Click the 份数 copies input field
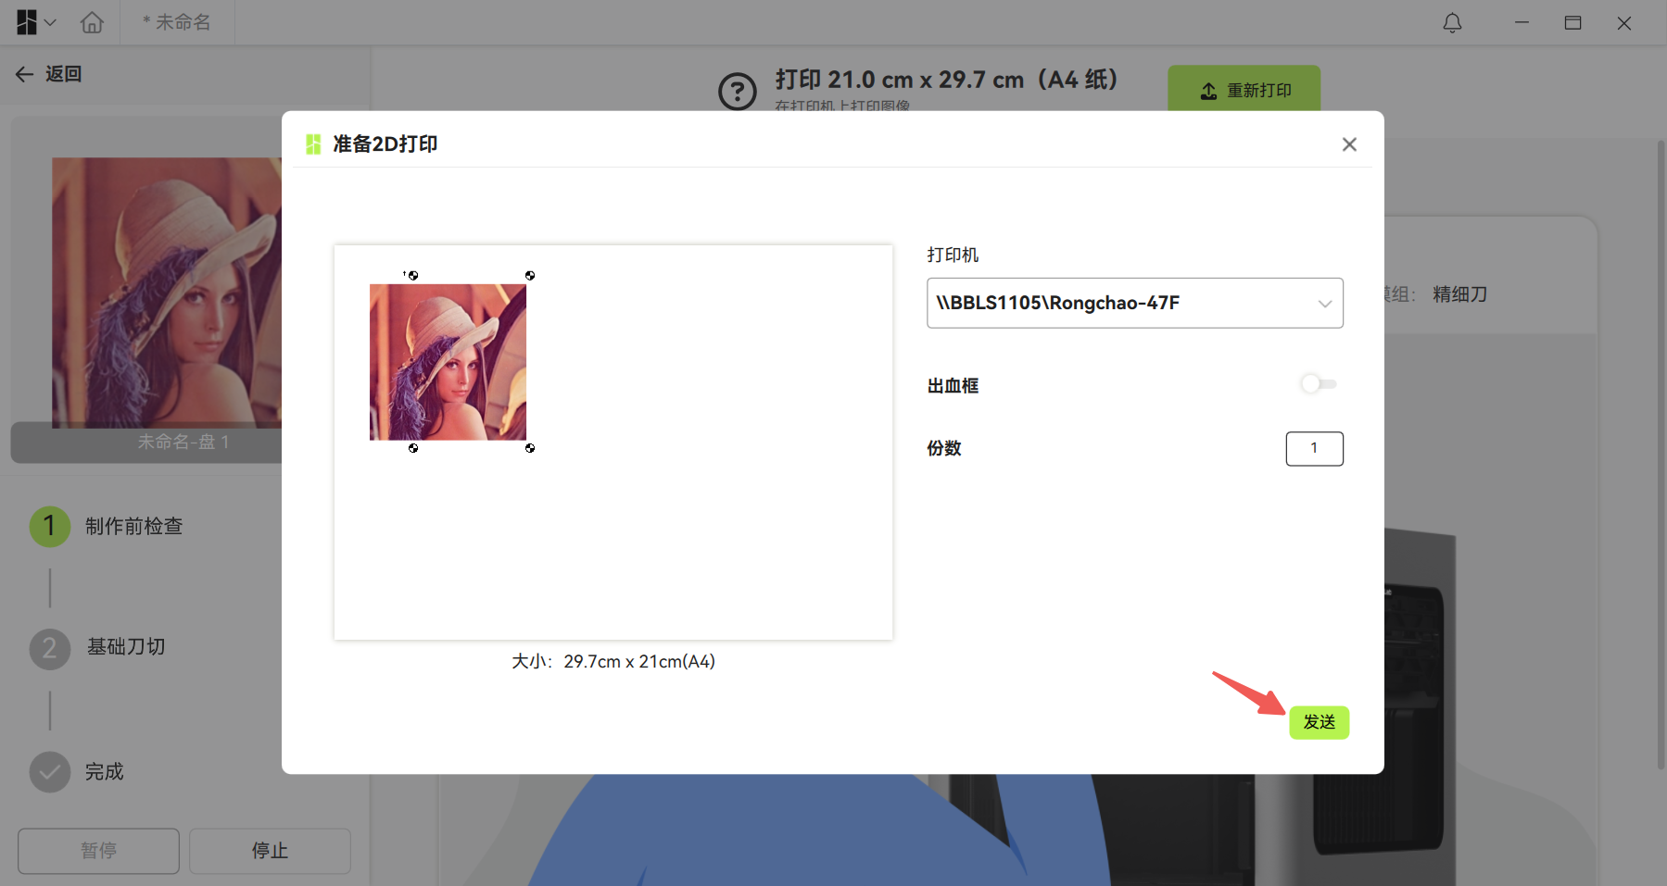This screenshot has width=1667, height=886. (x=1314, y=448)
